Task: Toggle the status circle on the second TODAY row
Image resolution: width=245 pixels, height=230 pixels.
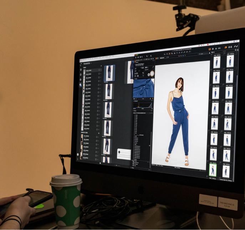Action: click(x=98, y=75)
